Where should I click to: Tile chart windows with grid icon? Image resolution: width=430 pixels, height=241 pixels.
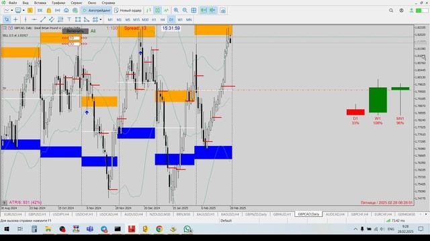click(x=193, y=11)
